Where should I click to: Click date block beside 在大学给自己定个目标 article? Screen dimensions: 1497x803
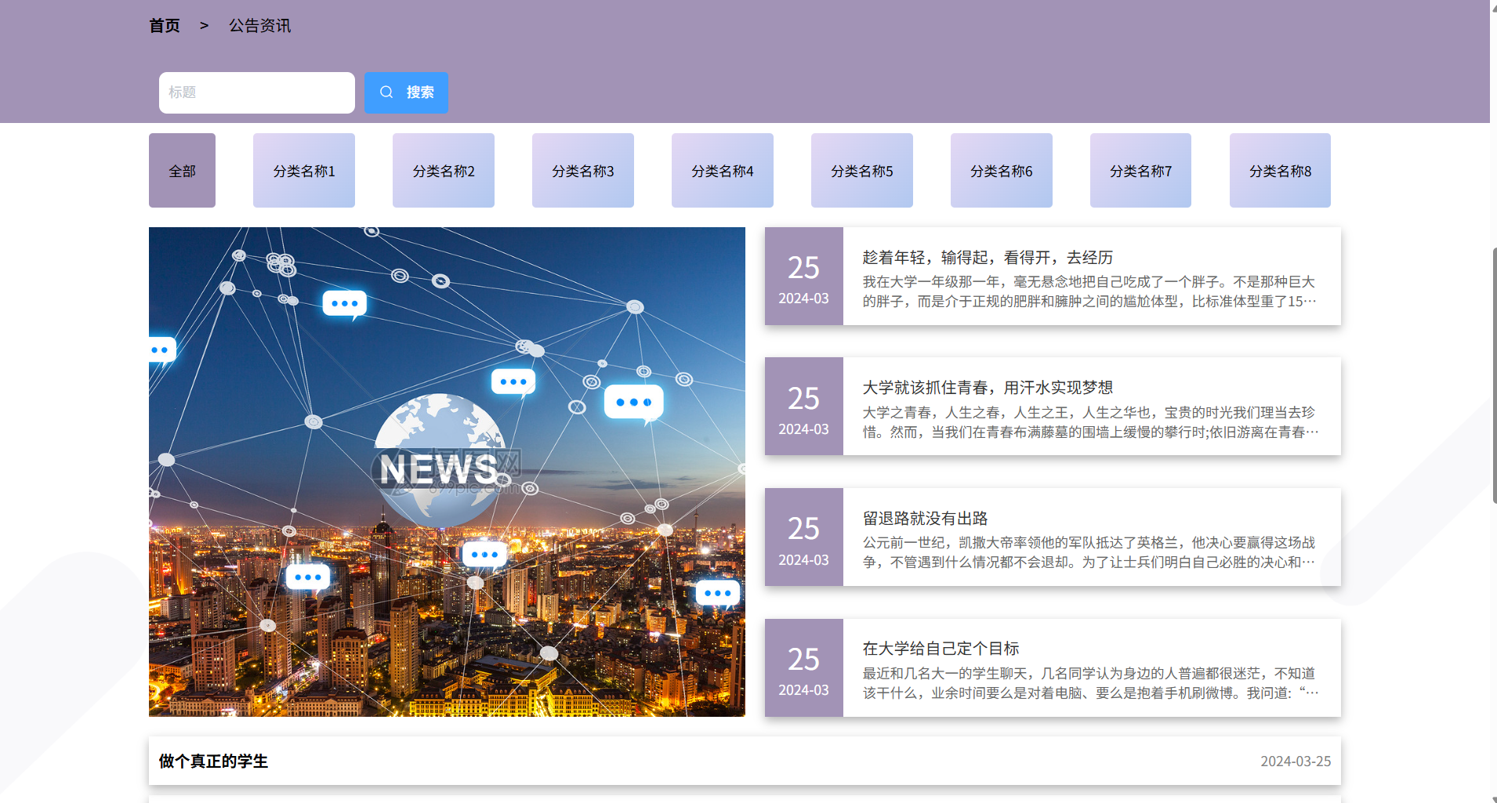tap(804, 667)
